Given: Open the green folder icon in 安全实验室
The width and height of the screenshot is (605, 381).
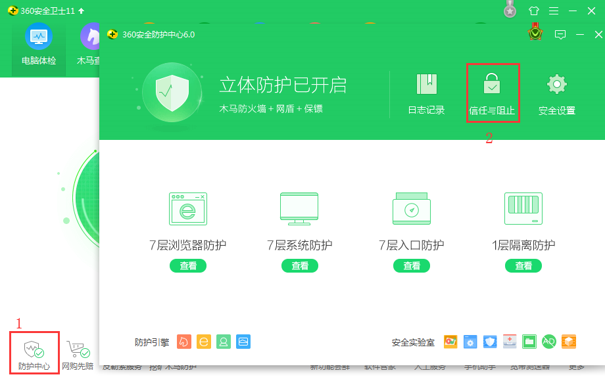Looking at the screenshot, I should 529,342.
